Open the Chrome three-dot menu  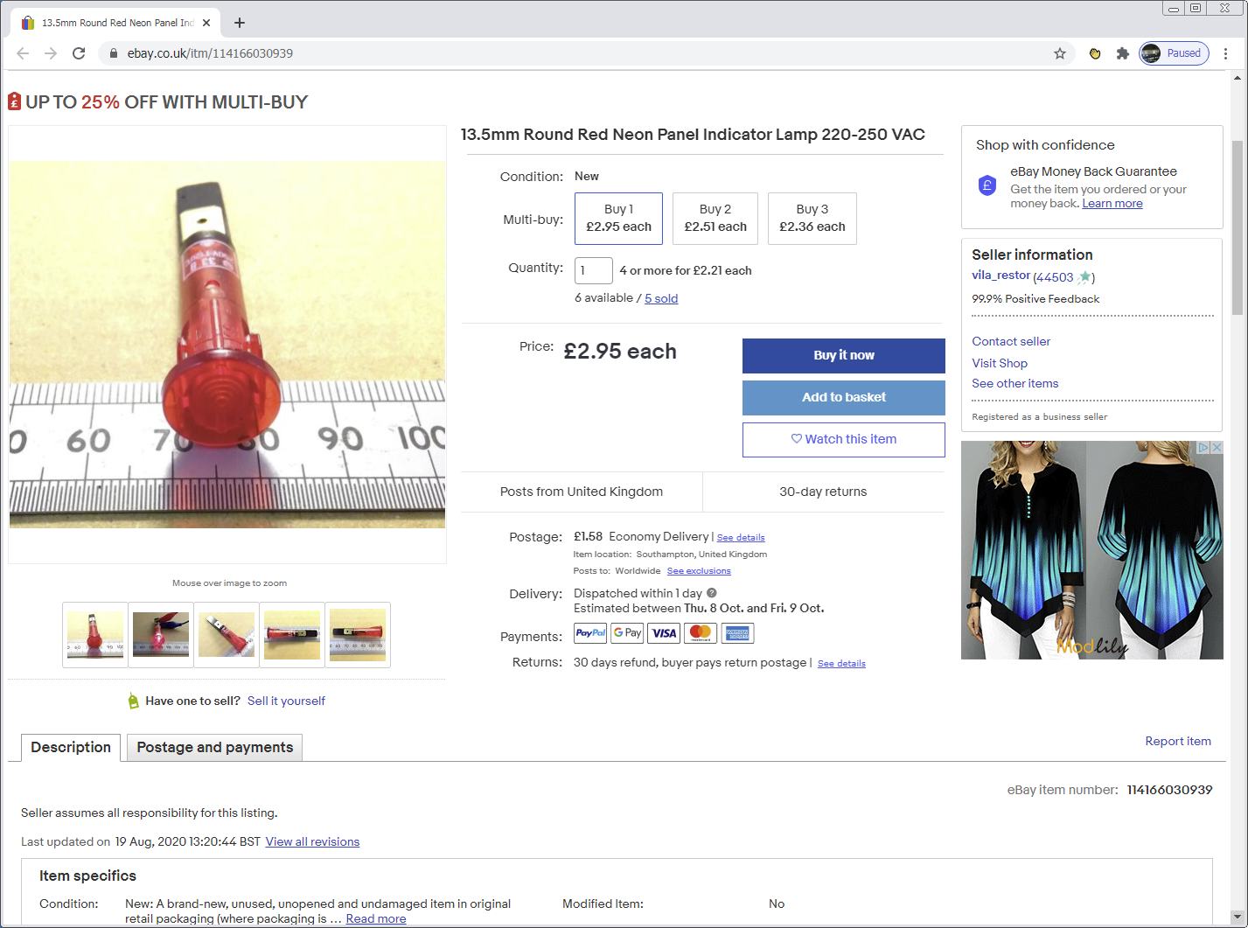(x=1225, y=53)
